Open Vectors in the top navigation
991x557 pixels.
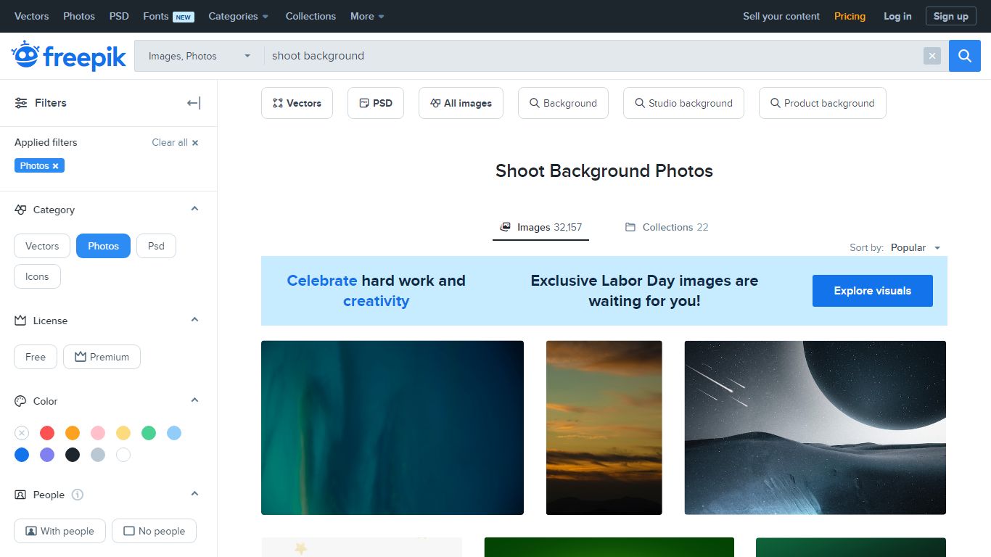pyautogui.click(x=32, y=16)
